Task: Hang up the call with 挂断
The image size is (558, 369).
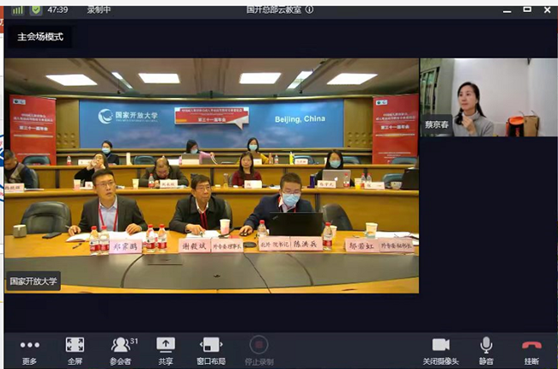Action: pos(531,348)
